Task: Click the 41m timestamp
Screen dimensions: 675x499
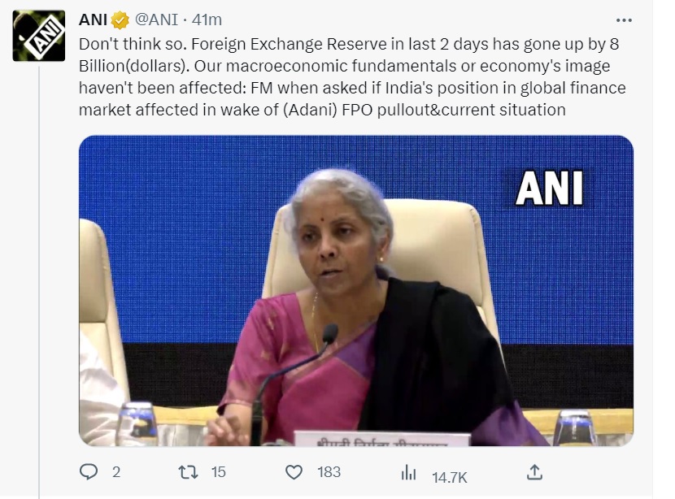Action: coord(207,20)
